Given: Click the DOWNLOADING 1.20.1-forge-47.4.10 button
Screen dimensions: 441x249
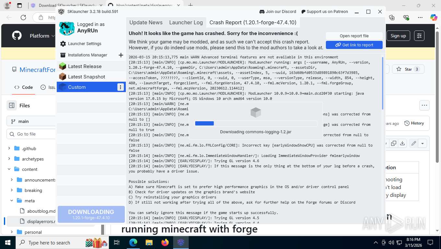Looking at the screenshot, I should click(91, 214).
